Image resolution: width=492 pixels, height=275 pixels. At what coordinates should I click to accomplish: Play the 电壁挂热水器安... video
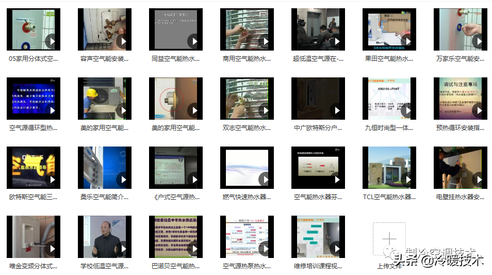479,180
